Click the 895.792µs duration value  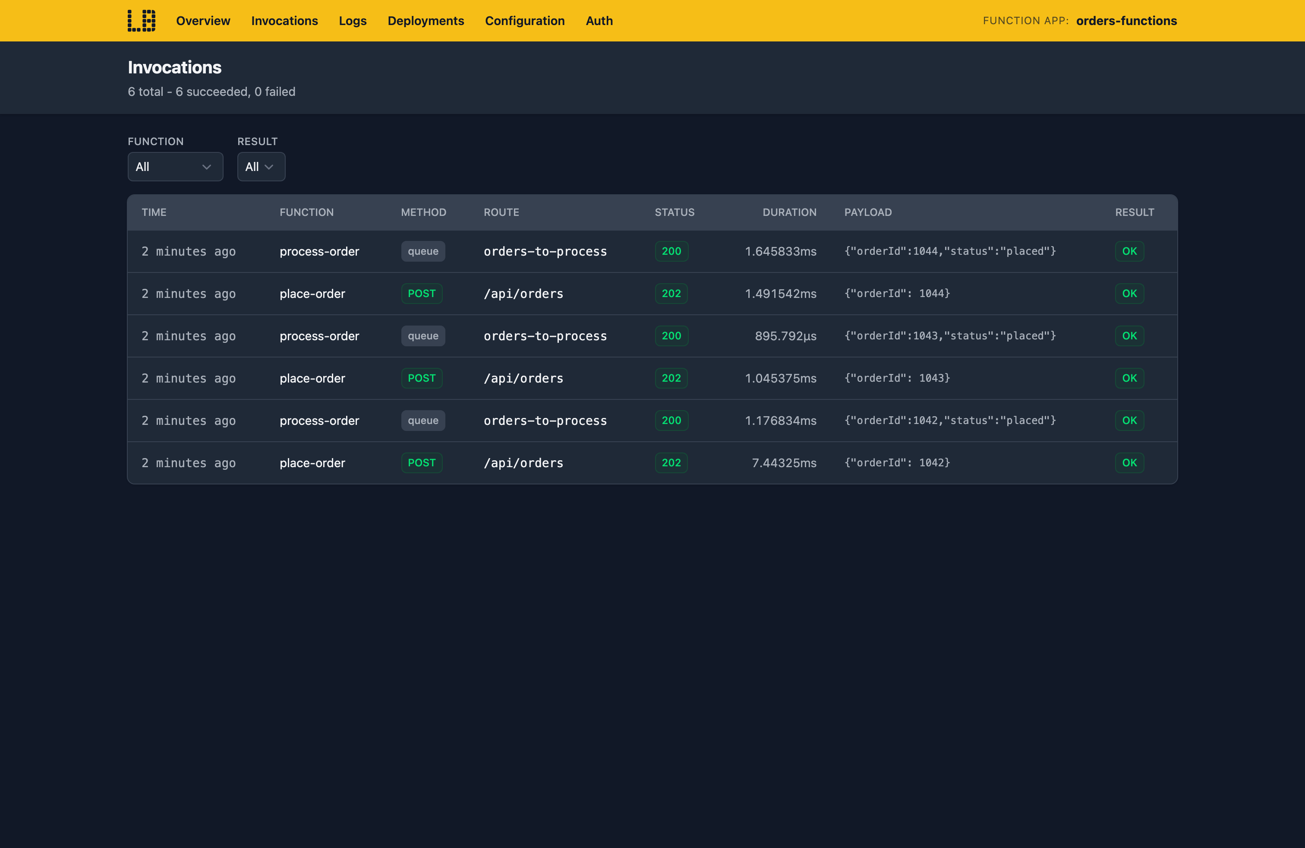pos(786,335)
